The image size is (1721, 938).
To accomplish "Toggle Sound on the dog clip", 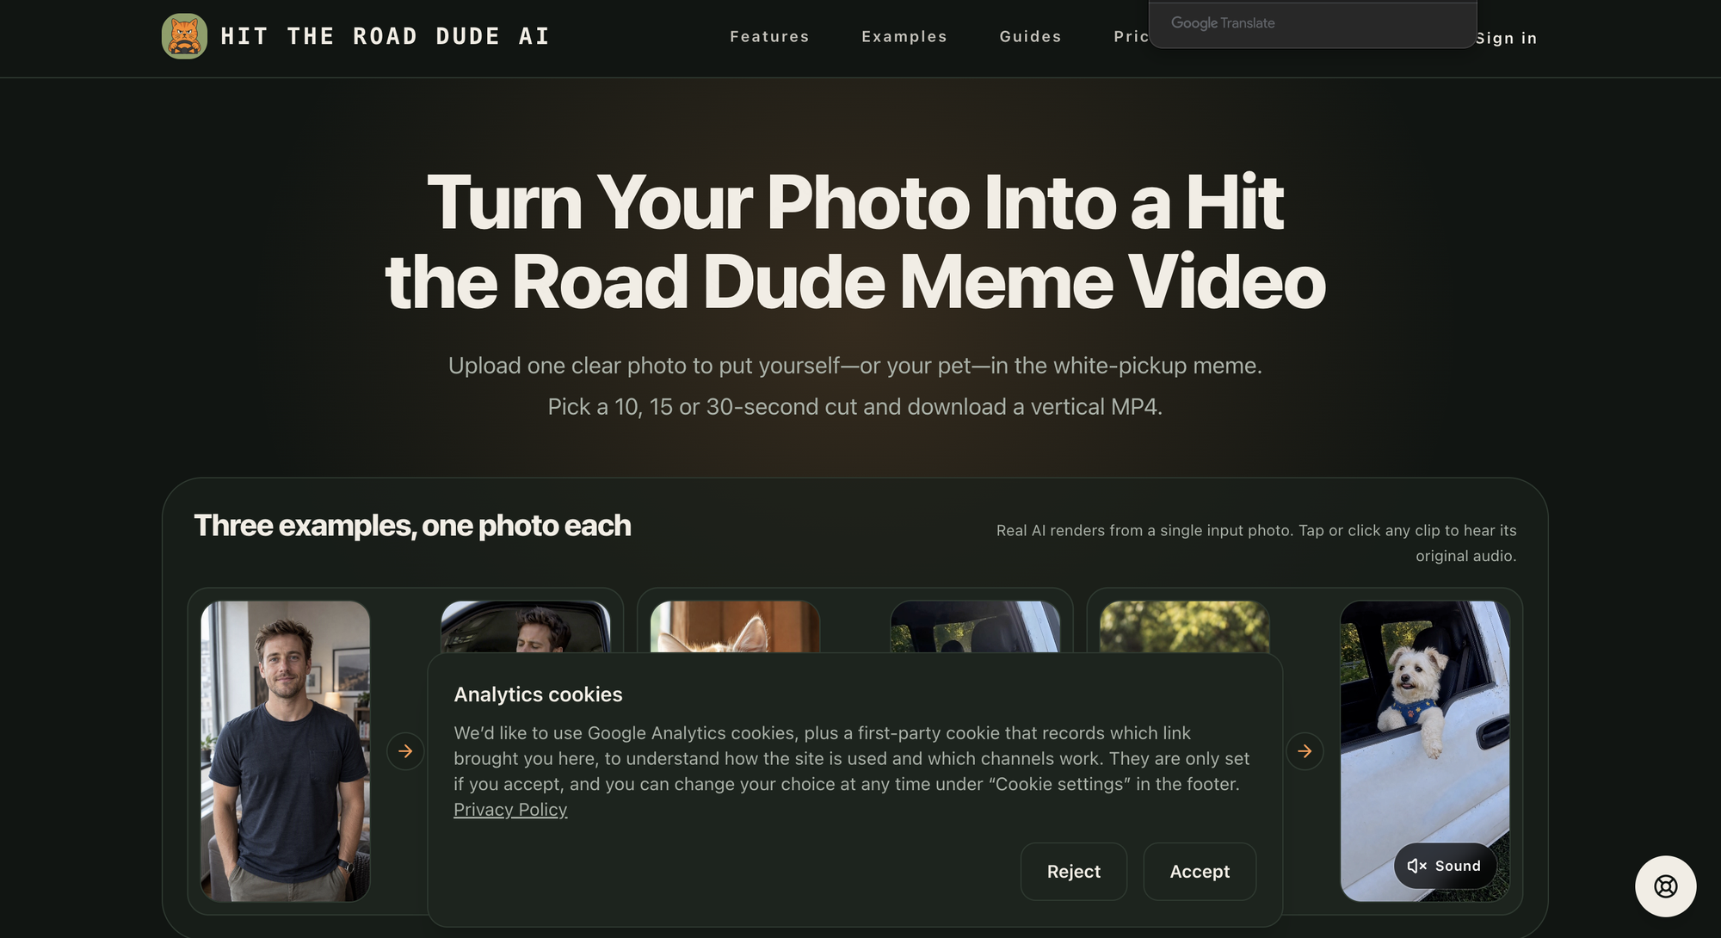I will 1445,866.
